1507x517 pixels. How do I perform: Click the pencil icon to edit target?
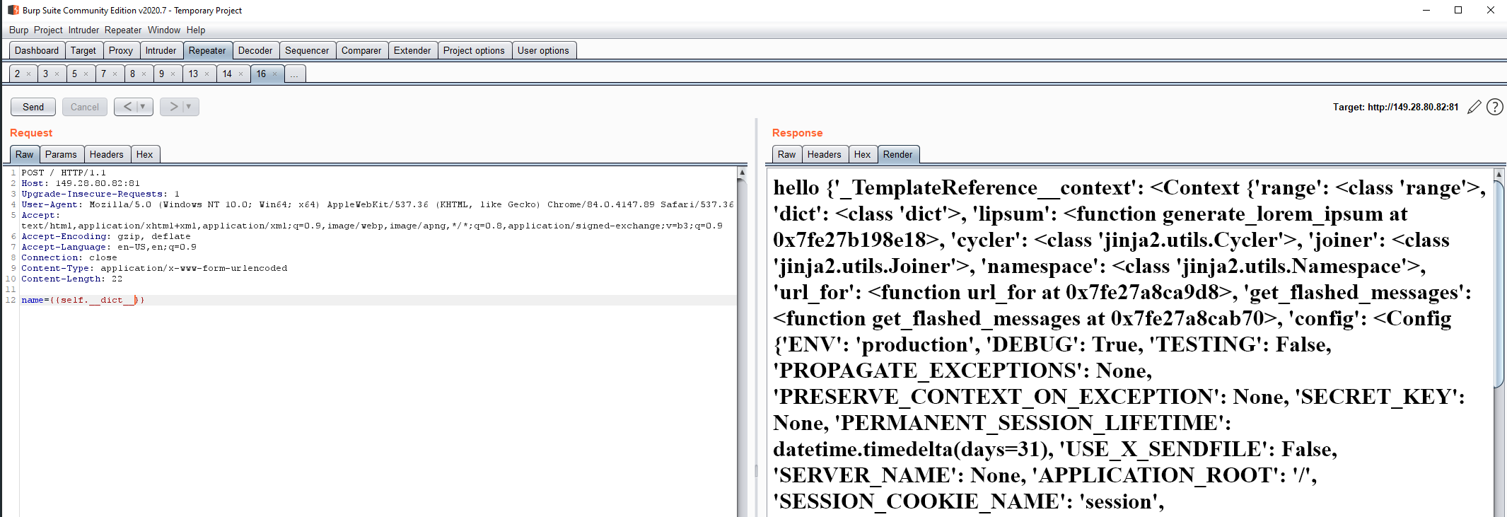[x=1474, y=108]
